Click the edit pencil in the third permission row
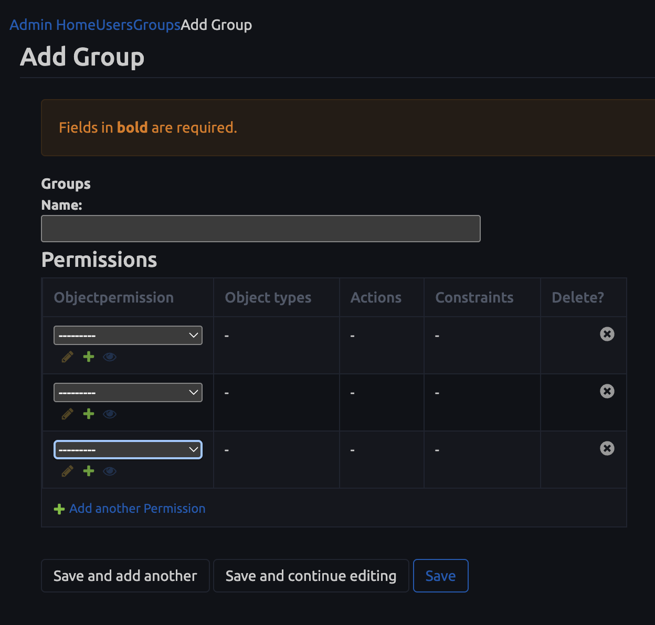Image resolution: width=655 pixels, height=625 pixels. (x=67, y=471)
